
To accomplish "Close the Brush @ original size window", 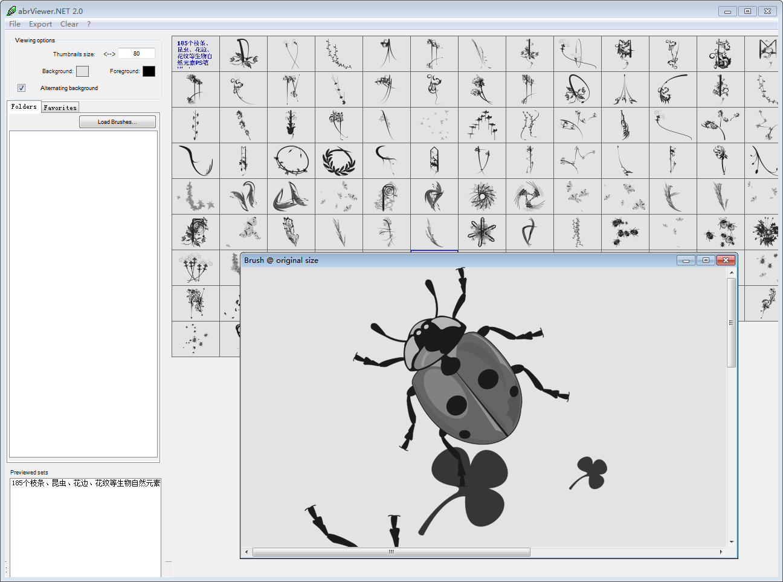I will 725,260.
